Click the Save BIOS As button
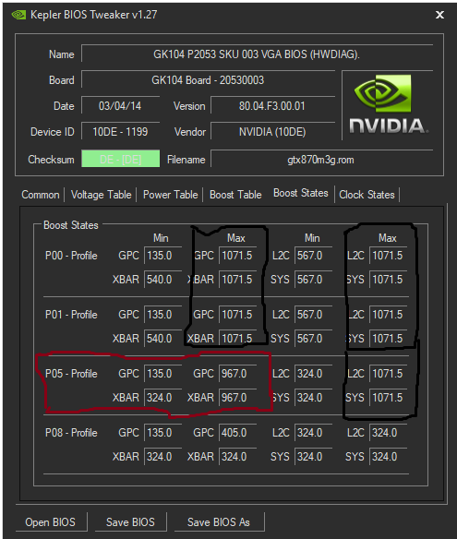 [x=219, y=522]
